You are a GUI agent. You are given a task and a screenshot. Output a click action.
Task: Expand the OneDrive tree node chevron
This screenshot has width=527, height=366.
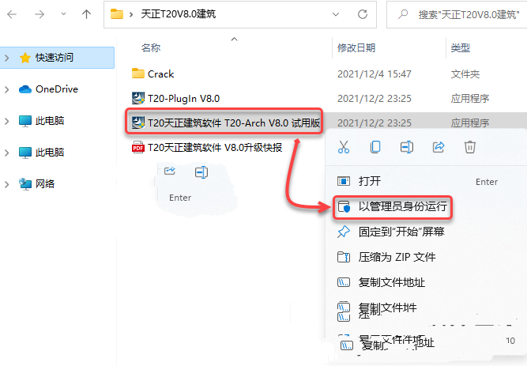(7, 89)
